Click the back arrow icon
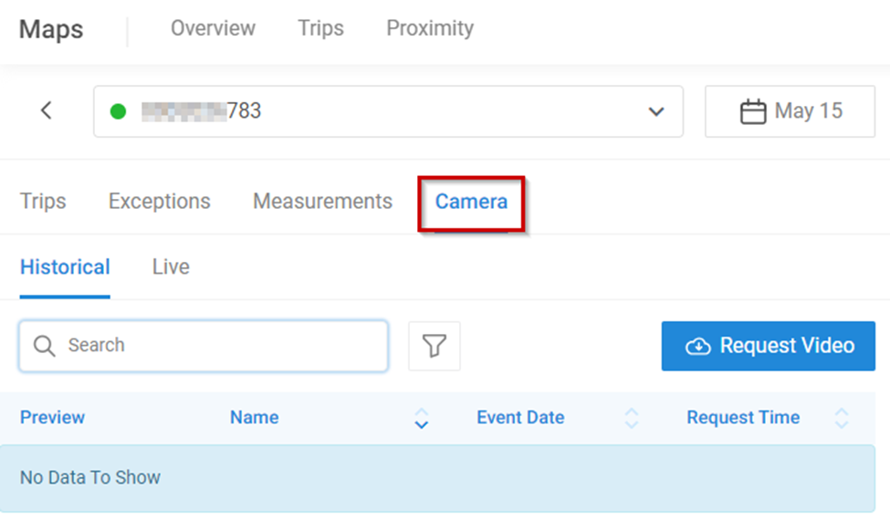This screenshot has width=890, height=531. [x=47, y=111]
